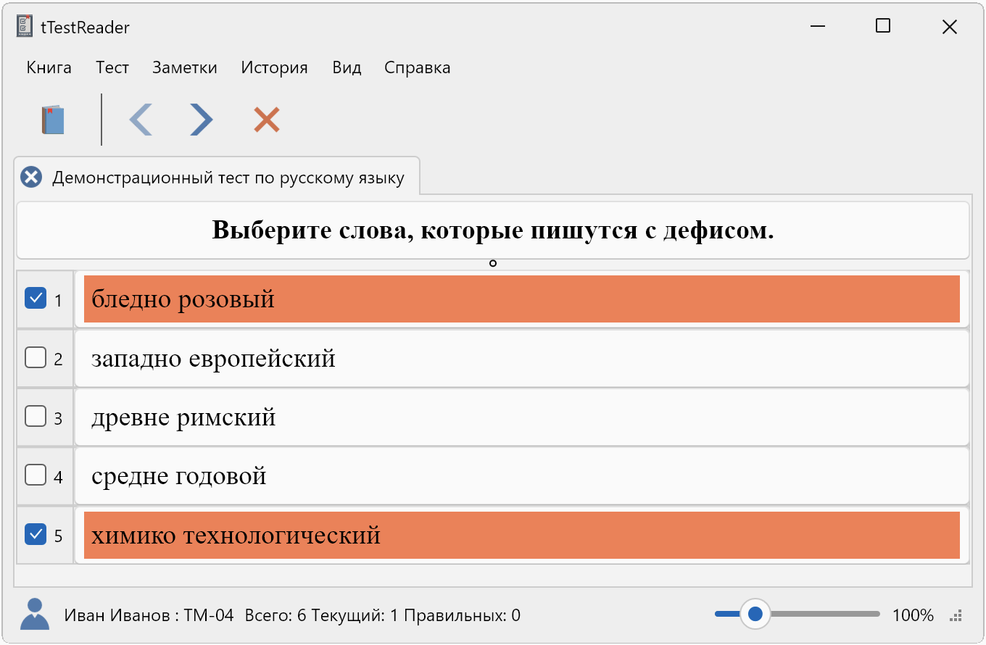
Task: Select the 'Демонстрационный тест по русскому языку' tab
Action: pyautogui.click(x=228, y=178)
